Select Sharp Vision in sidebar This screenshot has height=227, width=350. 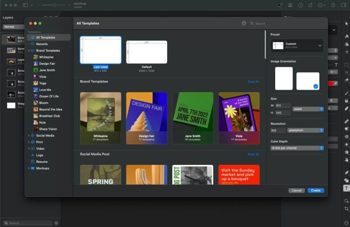pyautogui.click(x=49, y=129)
